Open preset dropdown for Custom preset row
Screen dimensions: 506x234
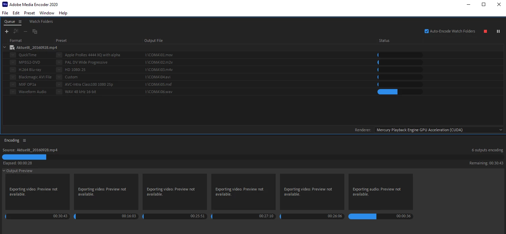point(59,77)
